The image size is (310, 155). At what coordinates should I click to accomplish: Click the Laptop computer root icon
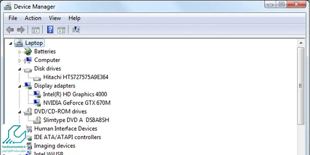pos(19,43)
